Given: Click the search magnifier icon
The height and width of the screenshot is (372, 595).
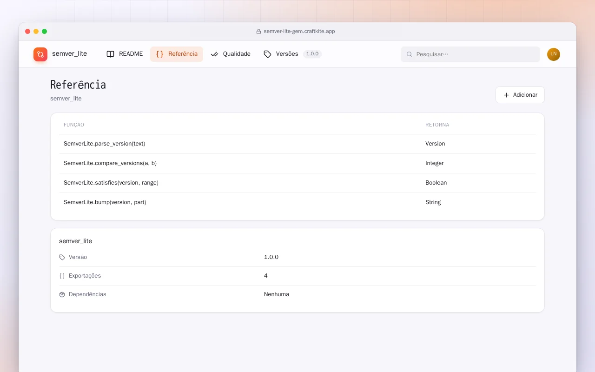Looking at the screenshot, I should [x=410, y=54].
